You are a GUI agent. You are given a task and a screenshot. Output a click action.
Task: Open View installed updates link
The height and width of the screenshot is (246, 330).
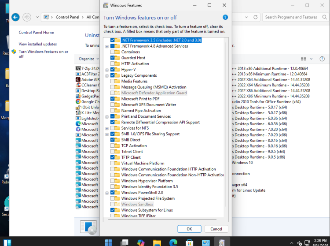coord(38,44)
